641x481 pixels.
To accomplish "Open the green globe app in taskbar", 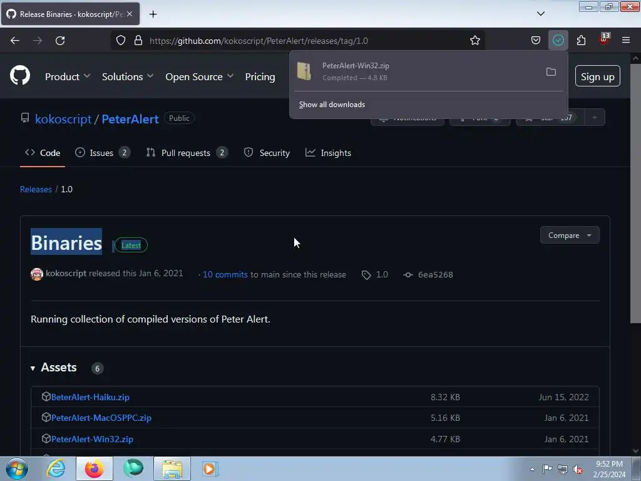I will tap(133, 468).
